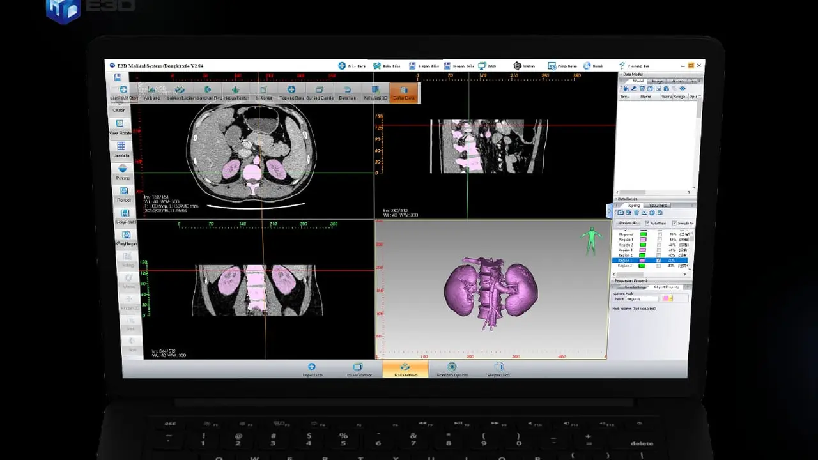Screen dimensions: 818x460
Task: Select the Topeng tab
Action: click(633, 206)
